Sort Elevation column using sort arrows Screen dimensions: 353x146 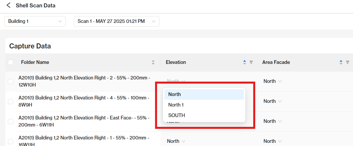tap(244, 62)
